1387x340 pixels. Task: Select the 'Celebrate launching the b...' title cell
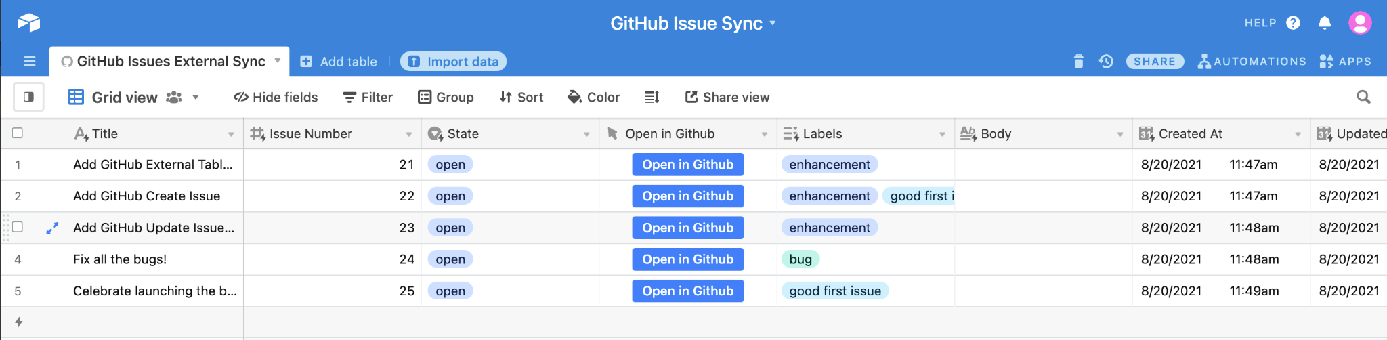155,291
